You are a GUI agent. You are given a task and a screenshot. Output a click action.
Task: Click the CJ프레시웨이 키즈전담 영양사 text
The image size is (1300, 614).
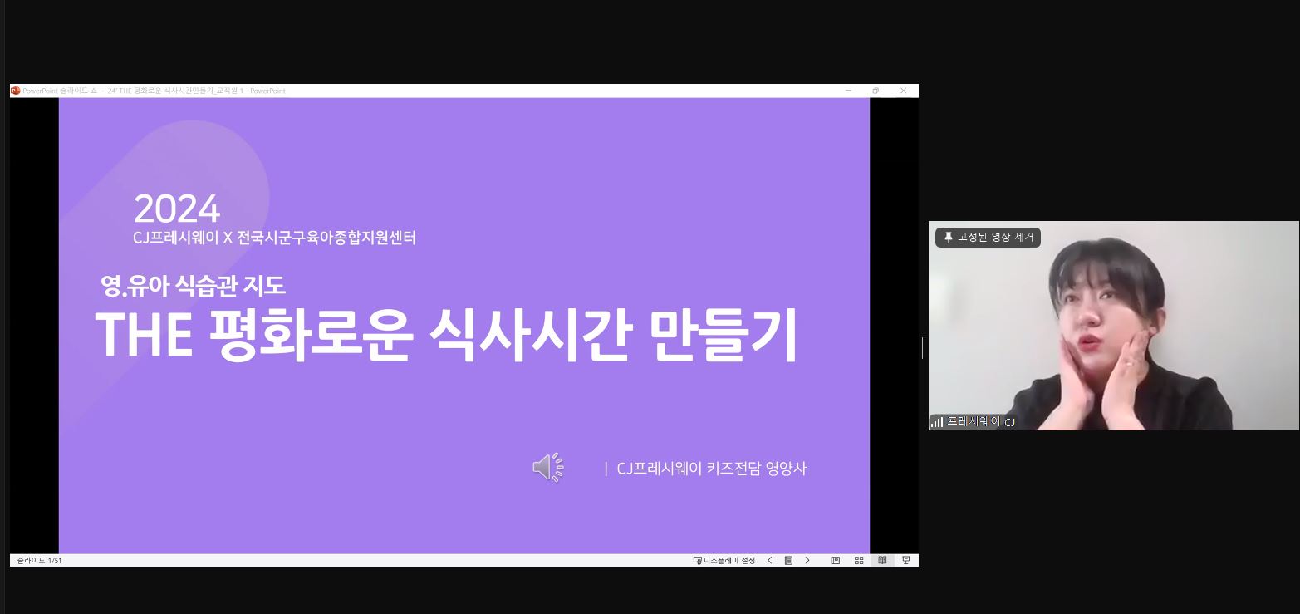point(712,469)
